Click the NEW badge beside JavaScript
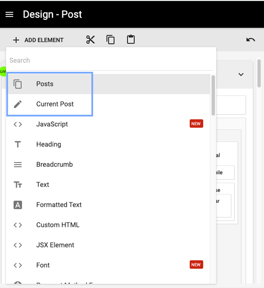The width and height of the screenshot is (264, 288). coord(196,124)
